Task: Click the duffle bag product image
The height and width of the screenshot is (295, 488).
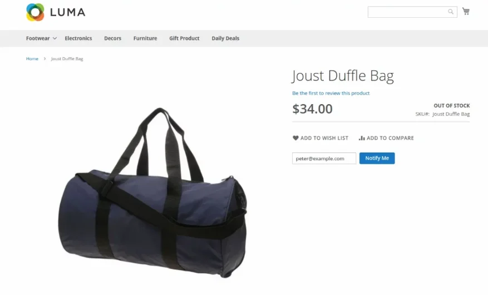Action: (x=152, y=193)
